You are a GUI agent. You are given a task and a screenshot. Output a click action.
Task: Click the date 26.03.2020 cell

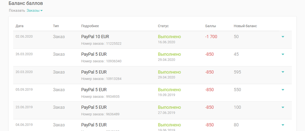pyautogui.click(x=24, y=54)
